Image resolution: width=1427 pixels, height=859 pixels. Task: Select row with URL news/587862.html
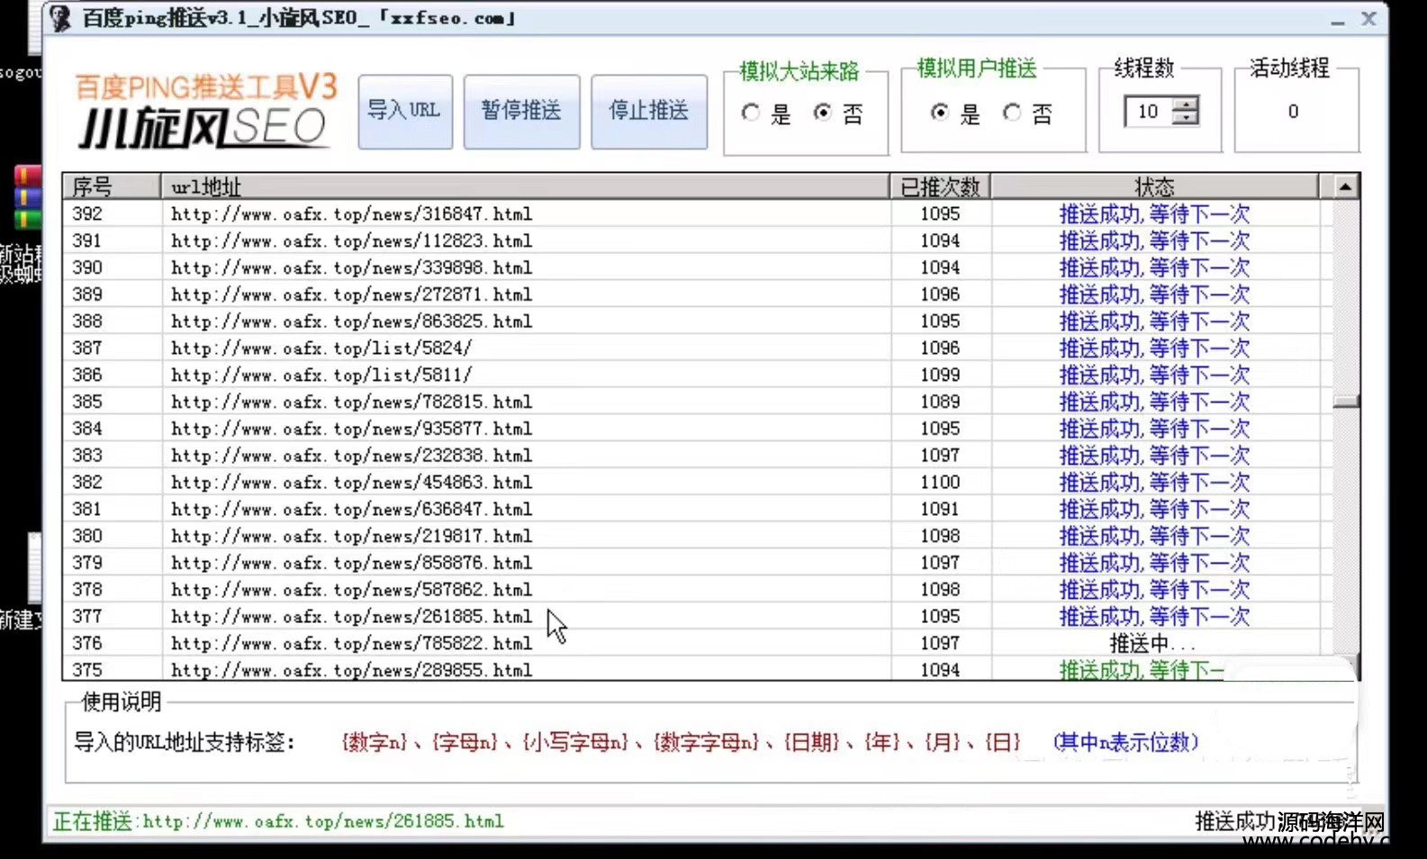(698, 590)
